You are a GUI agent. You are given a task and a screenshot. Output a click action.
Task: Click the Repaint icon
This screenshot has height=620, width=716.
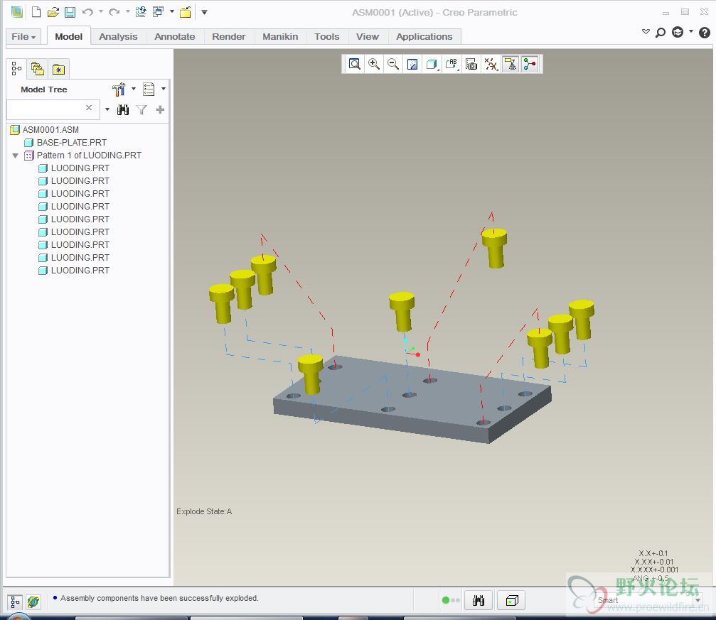click(412, 64)
